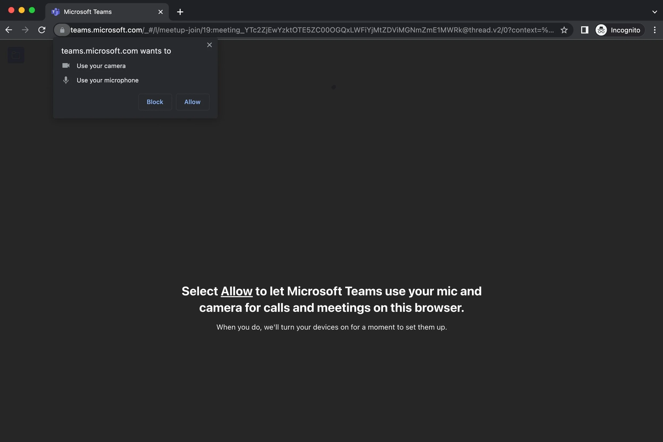The height and width of the screenshot is (442, 663).
Task: Click the yellow minimize window control
Action: (x=22, y=10)
